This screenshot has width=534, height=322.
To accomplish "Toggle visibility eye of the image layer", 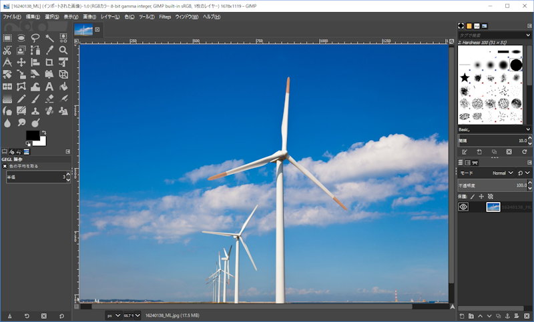I will [463, 207].
